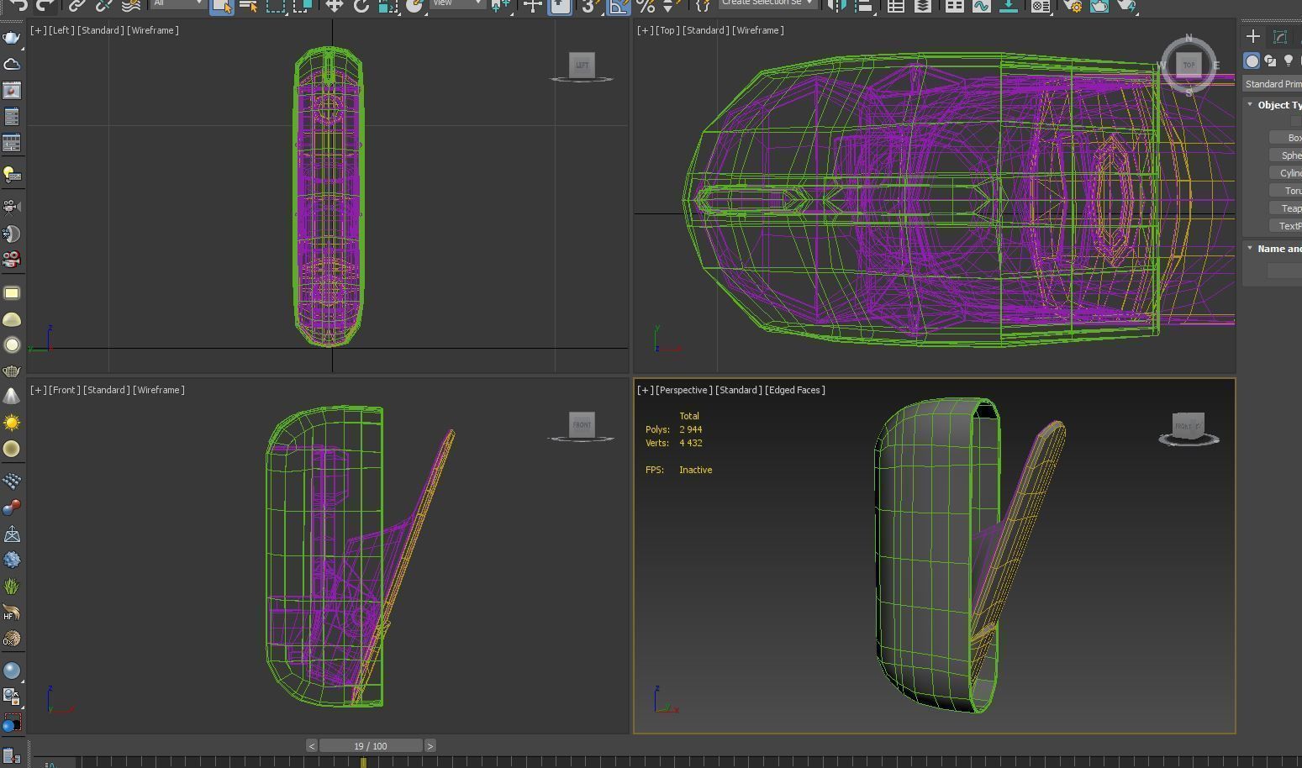
Task: Select the Shapes category button
Action: click(x=1270, y=60)
